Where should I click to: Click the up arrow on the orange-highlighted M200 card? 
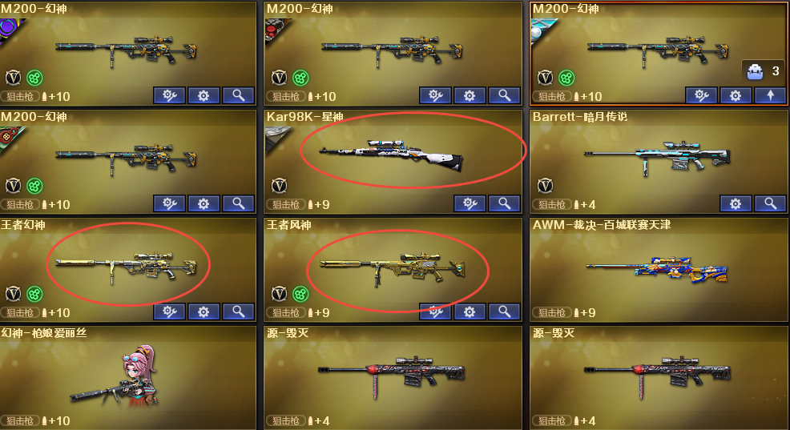770,95
